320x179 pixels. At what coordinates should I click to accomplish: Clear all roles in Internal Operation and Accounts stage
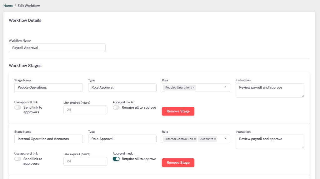click(x=226, y=138)
